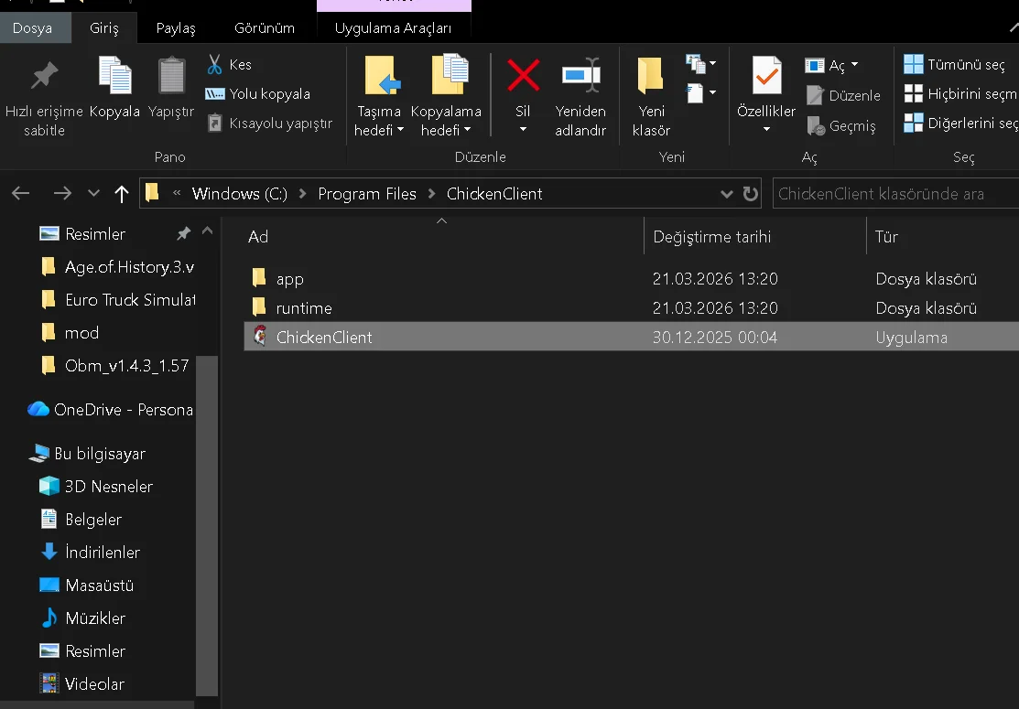Open recent locations dropdown chevron
Screen dimensions: 1019x709
pos(93,193)
